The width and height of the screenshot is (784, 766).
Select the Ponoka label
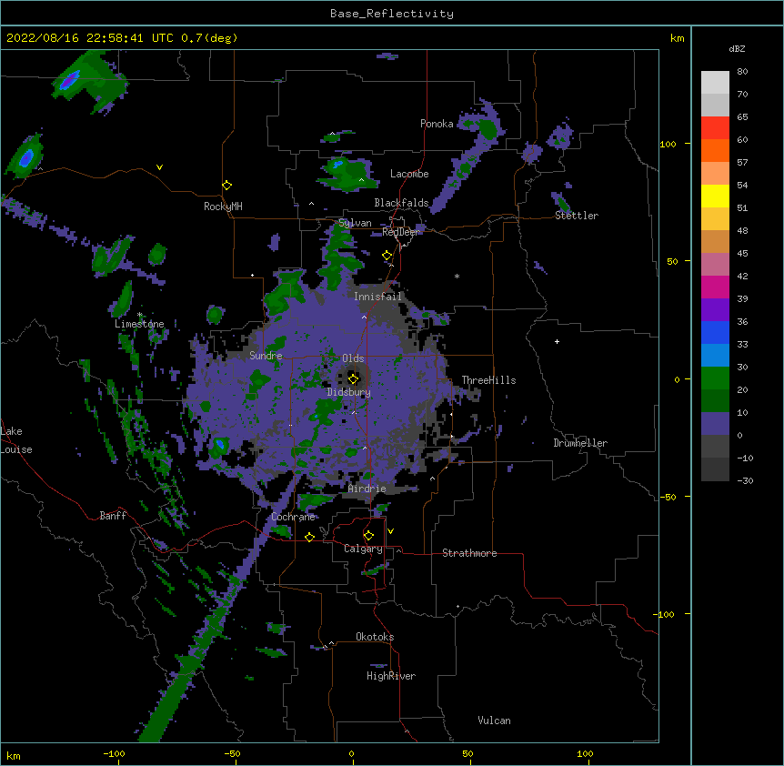point(437,124)
